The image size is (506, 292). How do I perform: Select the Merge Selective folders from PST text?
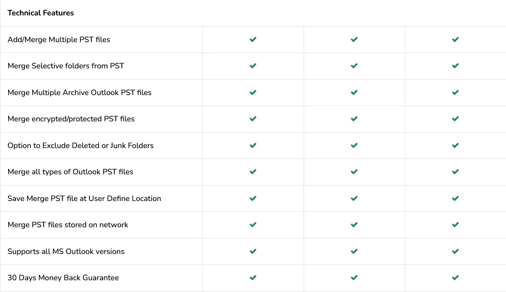point(66,66)
